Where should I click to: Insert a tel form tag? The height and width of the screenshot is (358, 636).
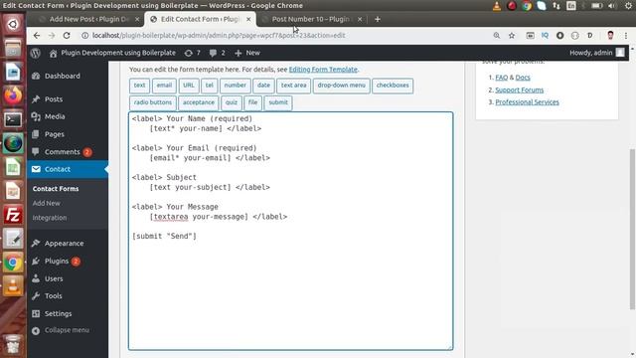click(210, 86)
